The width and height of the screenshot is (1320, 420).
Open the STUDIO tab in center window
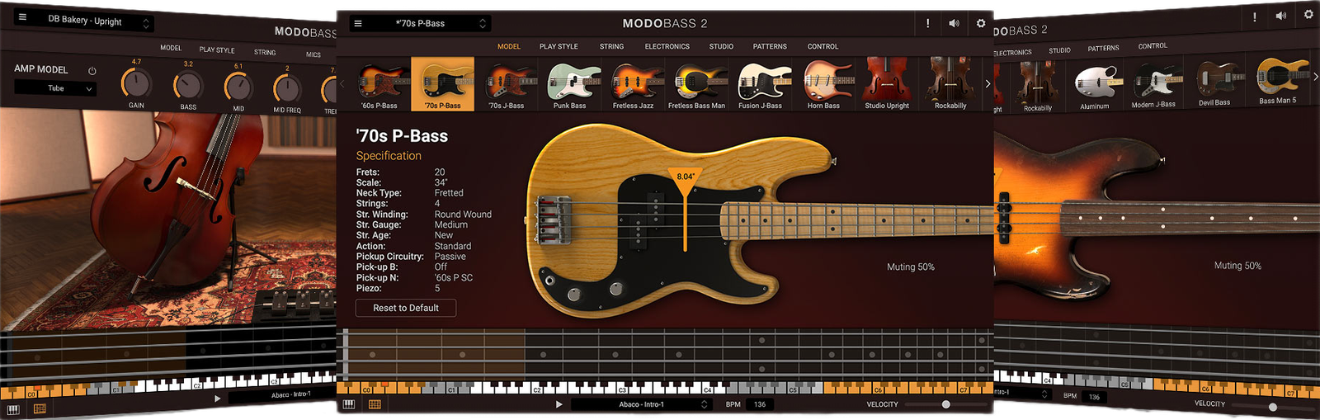click(721, 46)
